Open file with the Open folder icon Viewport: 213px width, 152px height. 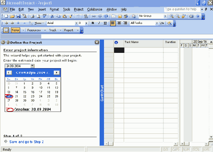12,16
